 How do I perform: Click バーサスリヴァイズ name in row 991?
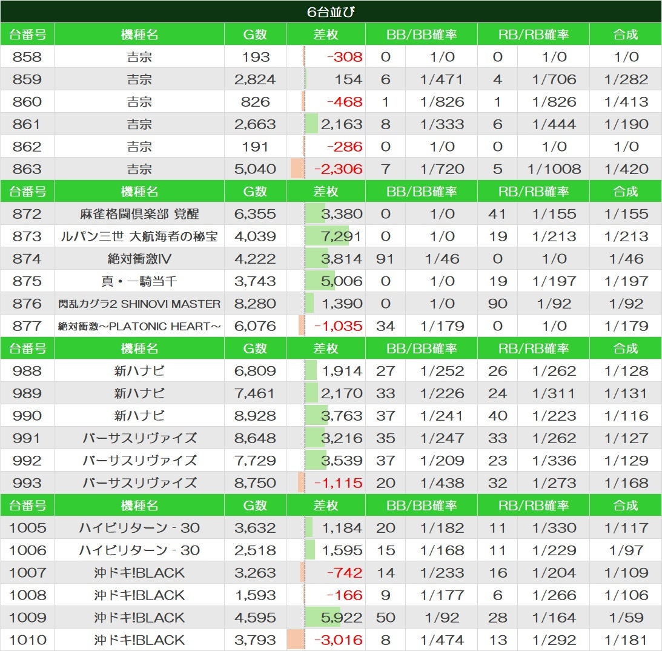[139, 438]
